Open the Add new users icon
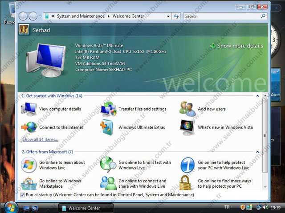 point(187,109)
